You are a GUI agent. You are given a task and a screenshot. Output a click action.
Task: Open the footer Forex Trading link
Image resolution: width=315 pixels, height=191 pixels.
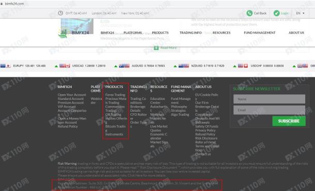[115, 95]
